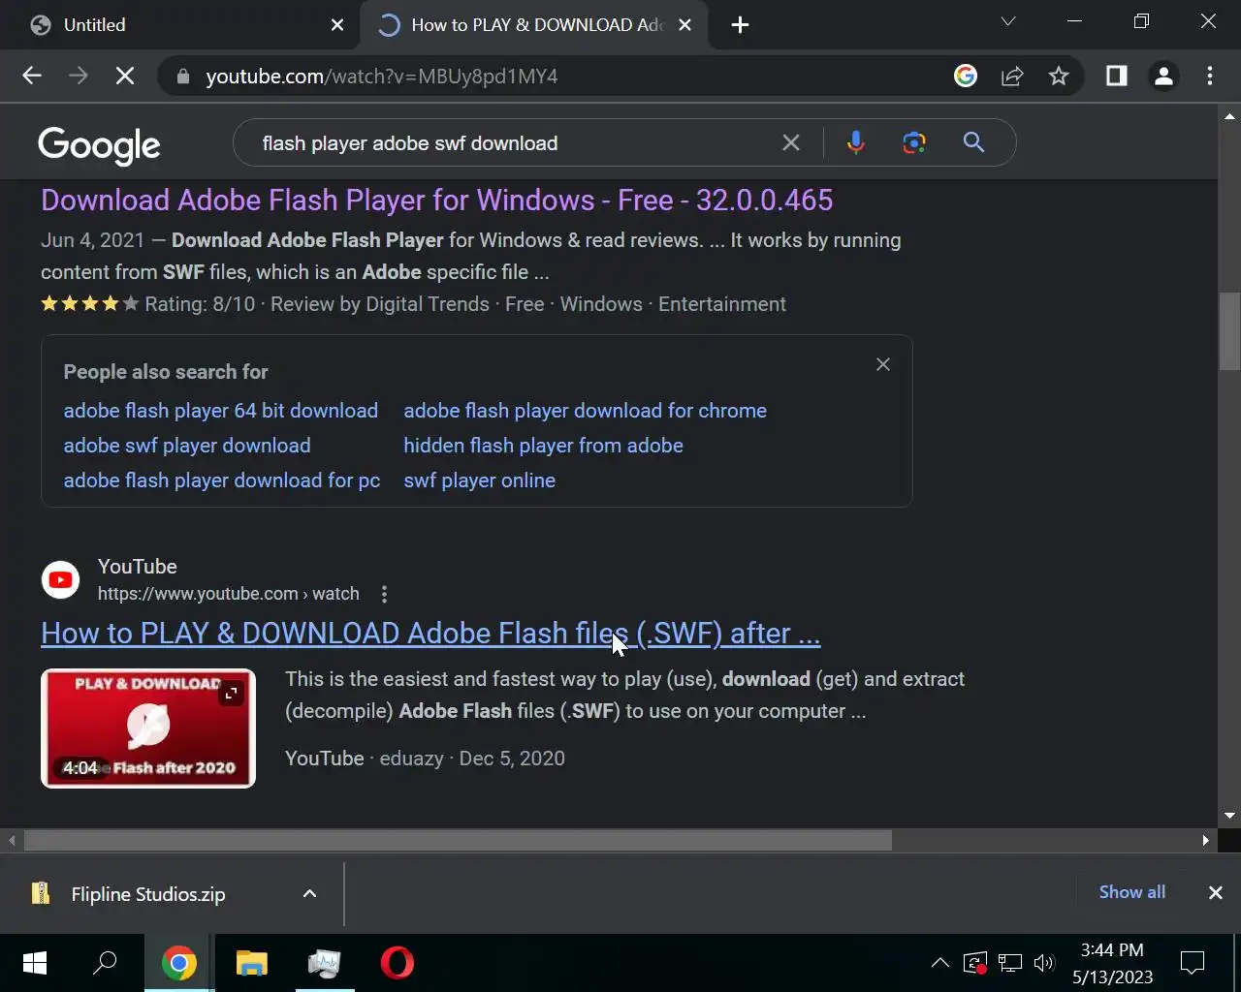This screenshot has height=992, width=1241.
Task: Open the YouTube result options menu
Action: pos(385,594)
